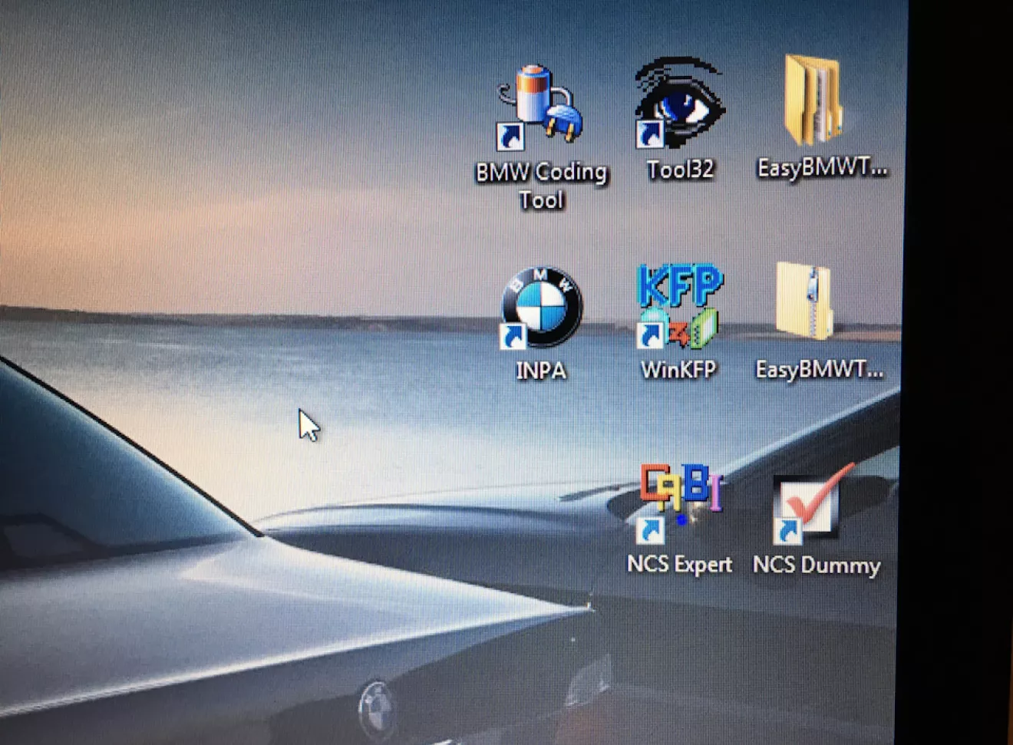Click the 'BMW Coding Tool' label text

coord(541,186)
